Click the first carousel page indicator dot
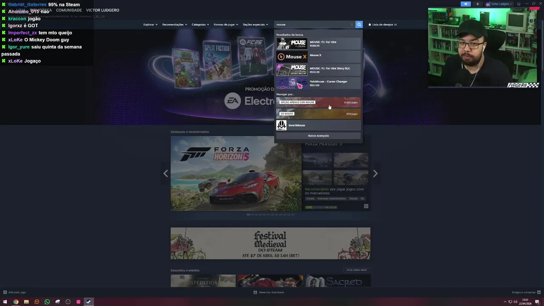Screen dimensions: 544x306 [248, 215]
